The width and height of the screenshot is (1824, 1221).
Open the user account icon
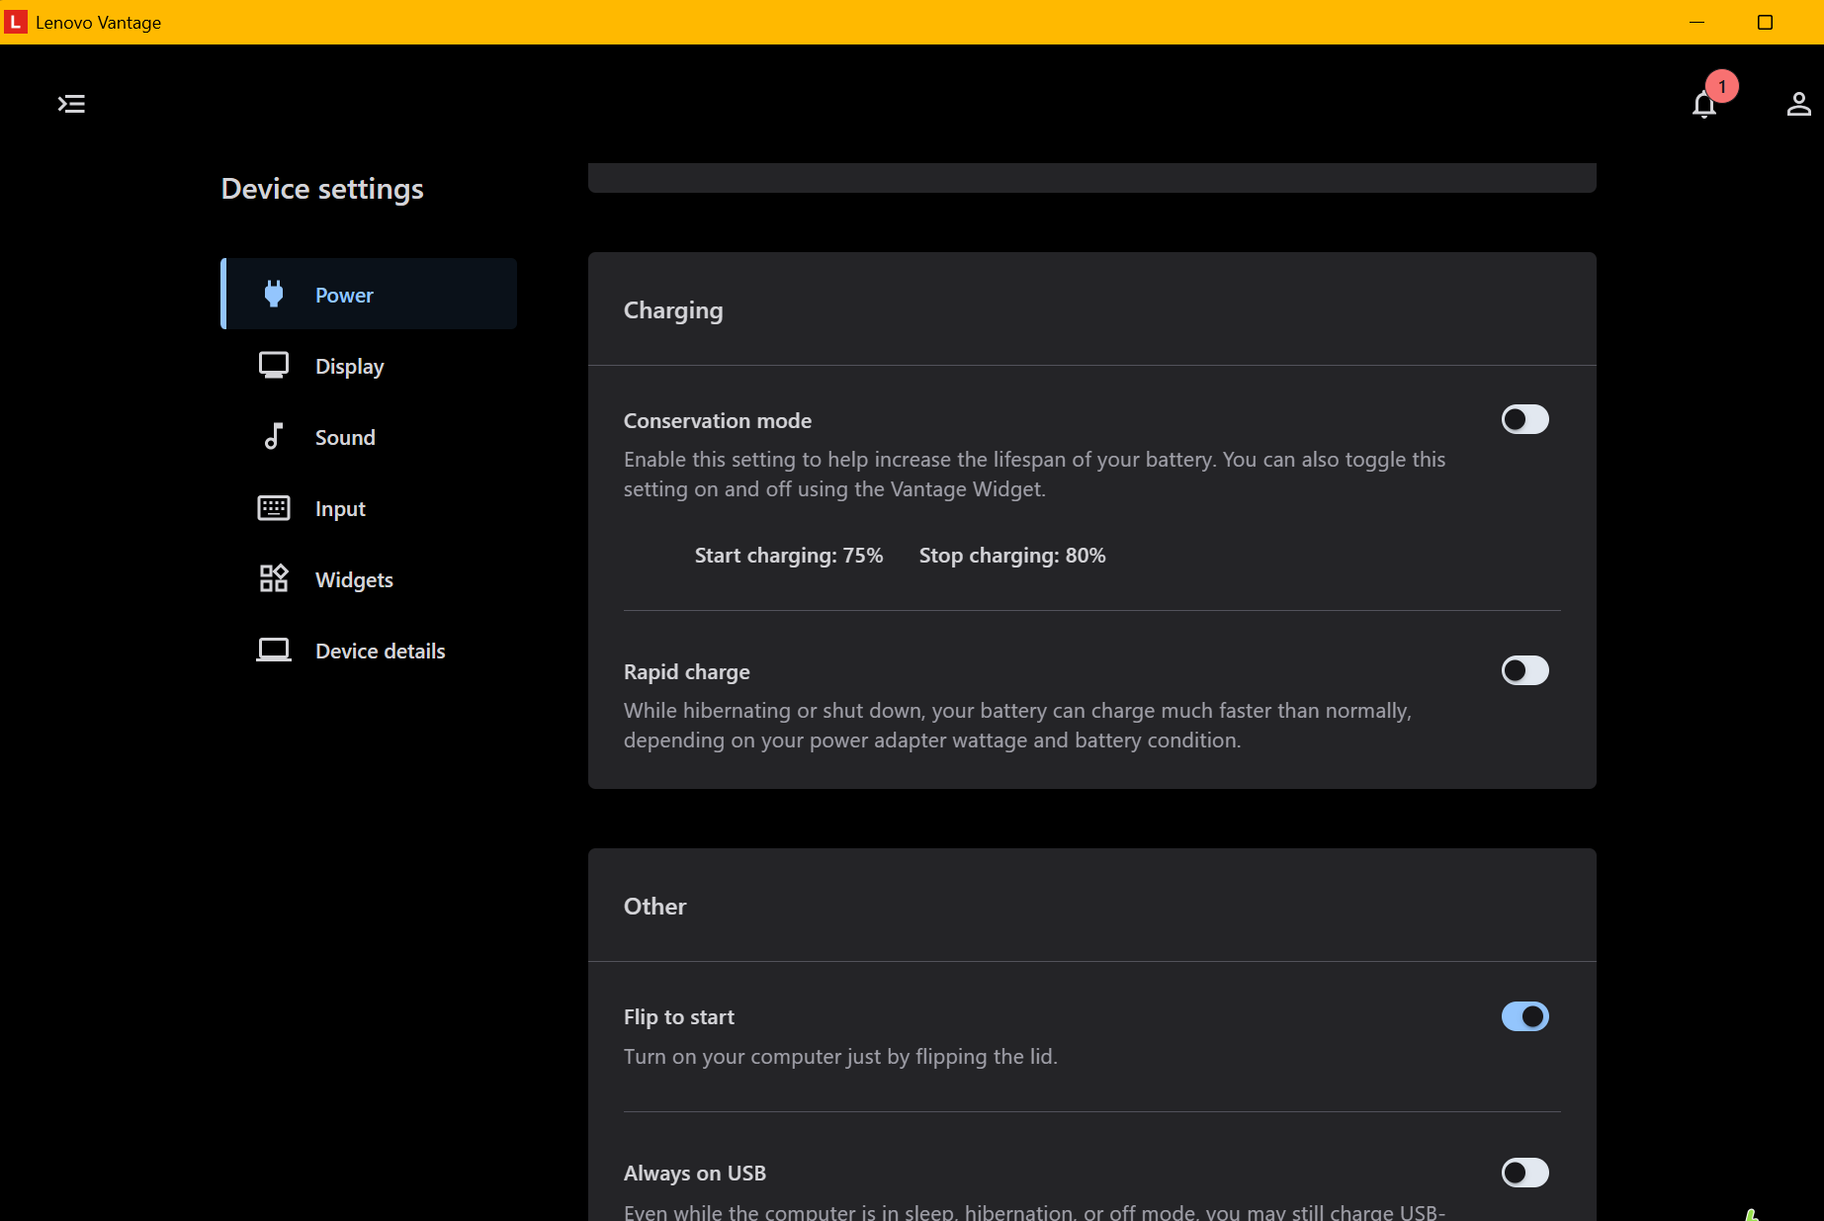1798,104
